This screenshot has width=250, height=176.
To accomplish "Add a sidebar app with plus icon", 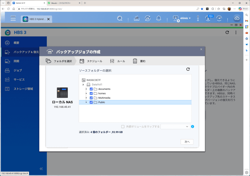I will [247, 60].
